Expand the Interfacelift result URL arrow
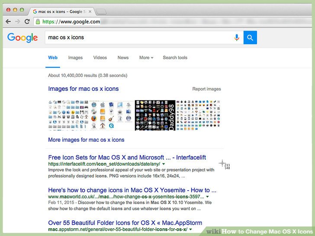The image size is (315, 236). [164, 164]
